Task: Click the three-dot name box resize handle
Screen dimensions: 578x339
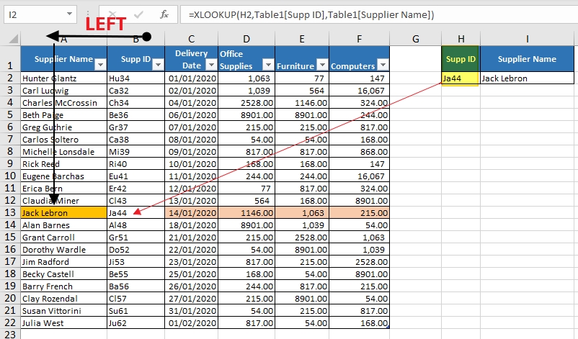Action: tap(88, 14)
